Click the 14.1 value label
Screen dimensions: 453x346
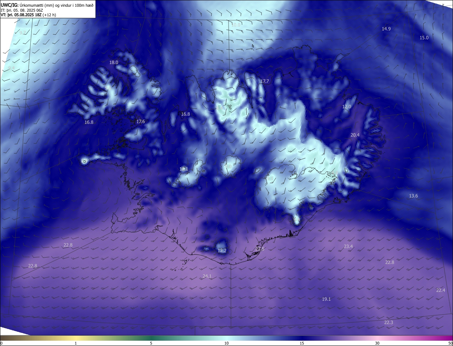184,169
